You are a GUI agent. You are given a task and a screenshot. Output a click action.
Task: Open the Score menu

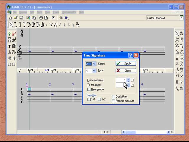pyautogui.click(x=56, y=12)
